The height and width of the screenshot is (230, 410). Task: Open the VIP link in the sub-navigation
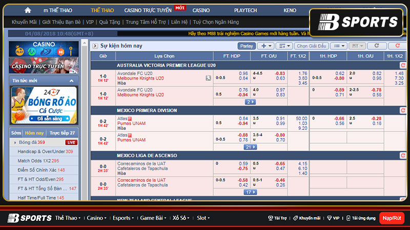pyautogui.click(x=90, y=22)
